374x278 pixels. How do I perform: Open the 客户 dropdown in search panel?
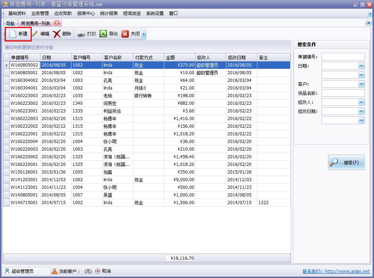tap(361, 84)
